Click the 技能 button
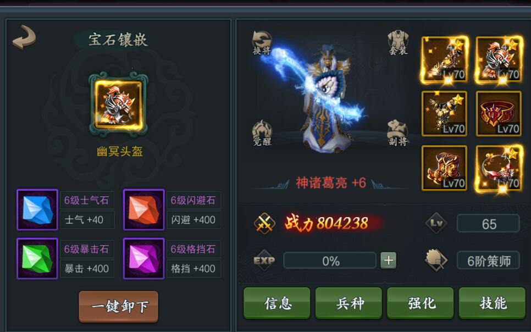The image size is (531, 332). tap(492, 303)
